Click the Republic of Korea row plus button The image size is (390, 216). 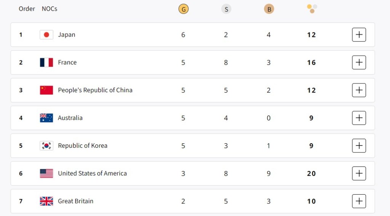coord(359,146)
